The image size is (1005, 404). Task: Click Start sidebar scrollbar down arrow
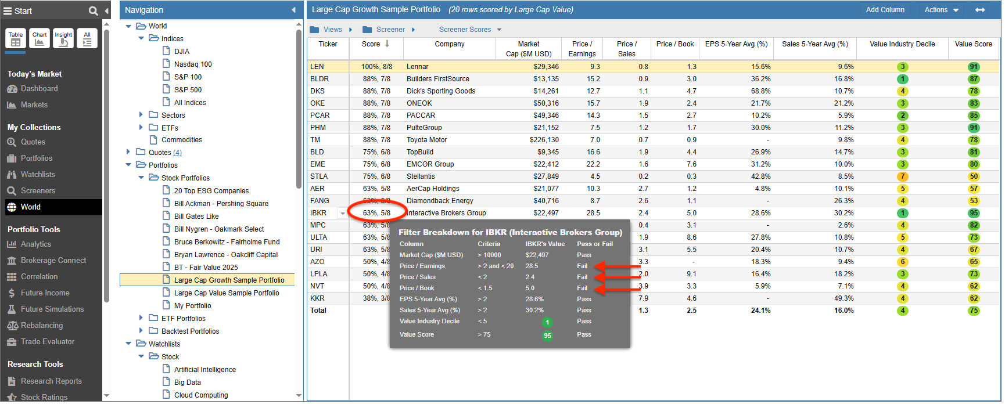(106, 396)
